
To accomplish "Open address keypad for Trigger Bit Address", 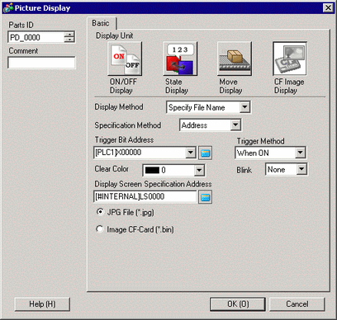I will click(x=205, y=153).
